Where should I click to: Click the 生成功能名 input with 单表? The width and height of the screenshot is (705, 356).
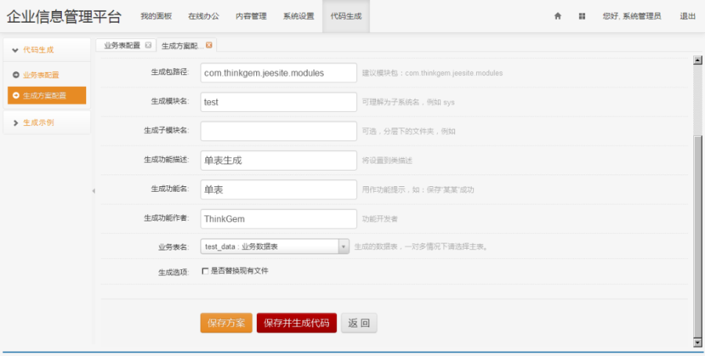pyautogui.click(x=279, y=189)
